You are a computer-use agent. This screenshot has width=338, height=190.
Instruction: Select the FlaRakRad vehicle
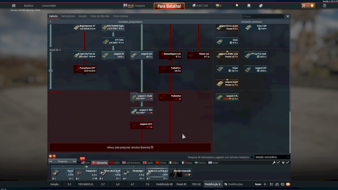170,97
